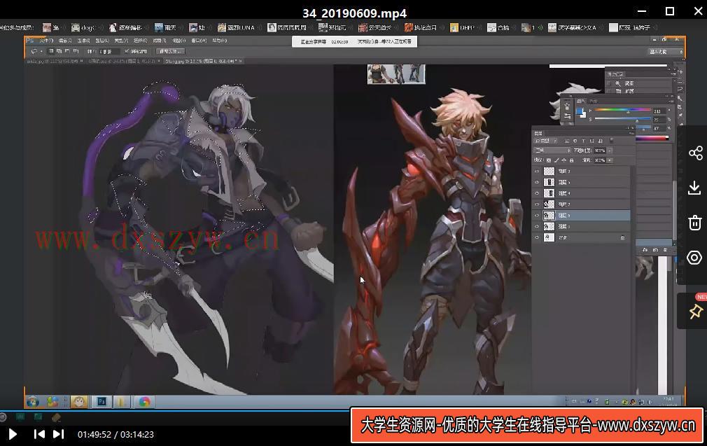This screenshot has width=707, height=446.
Task: Click the cartoon face app icon in the taskbar
Action: 79,402
